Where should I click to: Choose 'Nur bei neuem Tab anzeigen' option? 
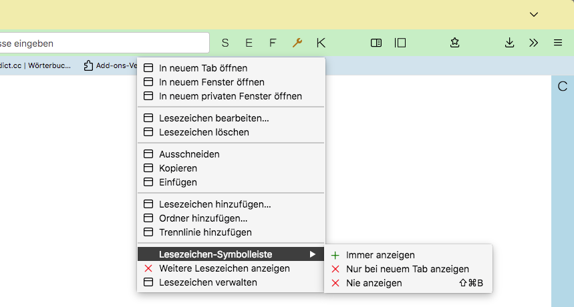[407, 269]
